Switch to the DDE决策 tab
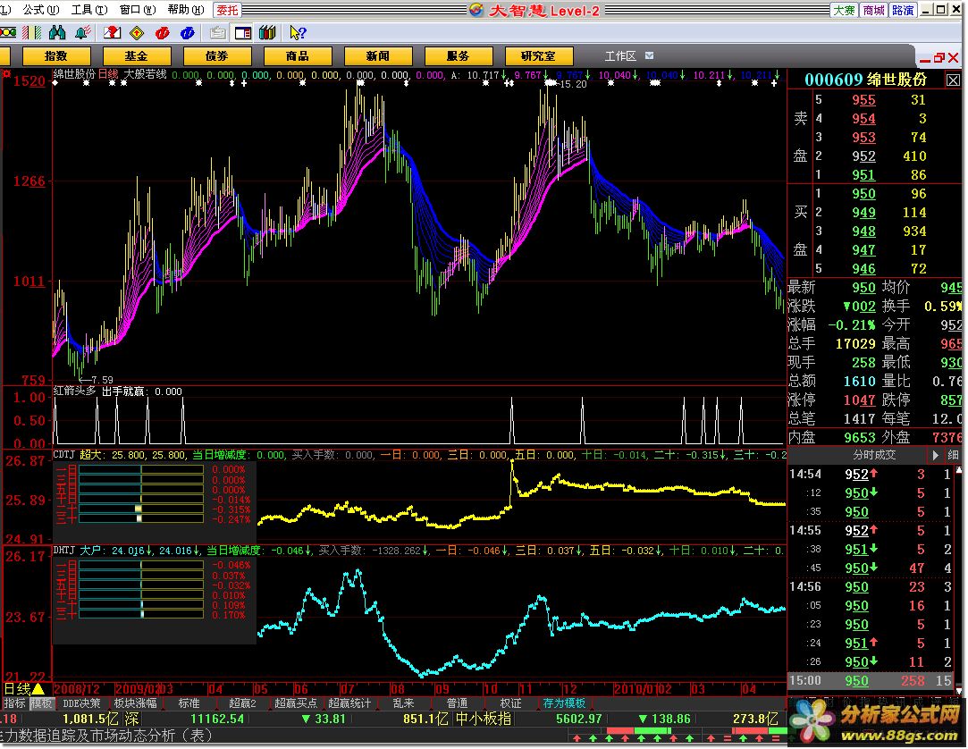The height and width of the screenshot is (749, 968). 81,703
